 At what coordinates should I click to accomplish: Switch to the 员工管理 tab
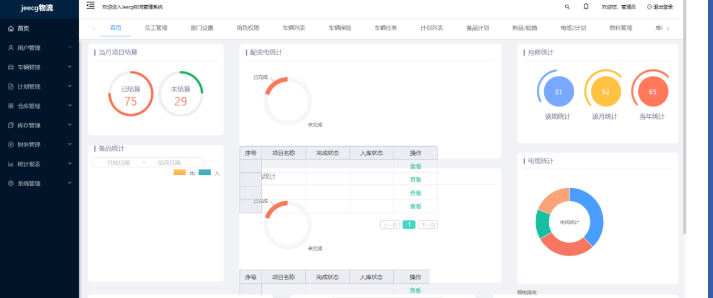(156, 28)
